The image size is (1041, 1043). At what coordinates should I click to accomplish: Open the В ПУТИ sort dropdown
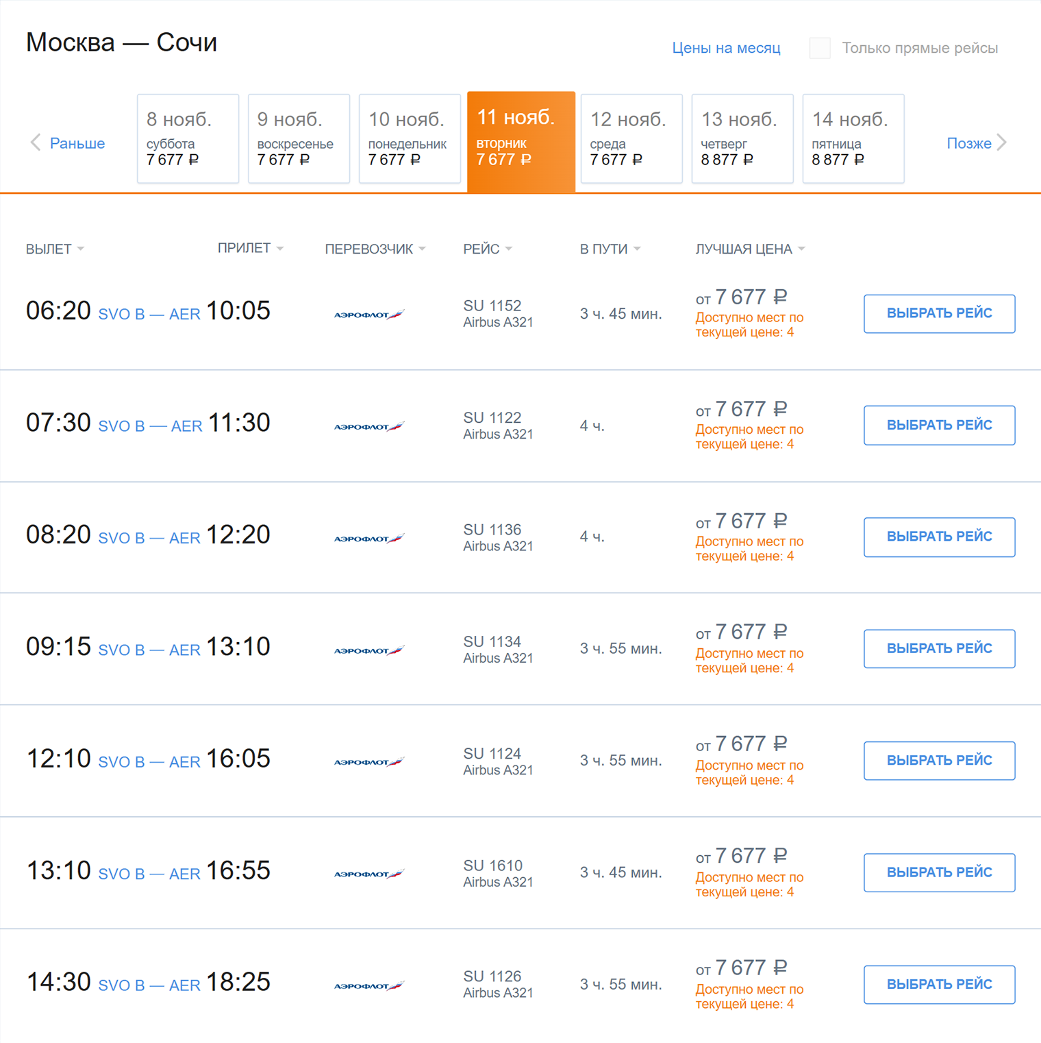pos(610,249)
